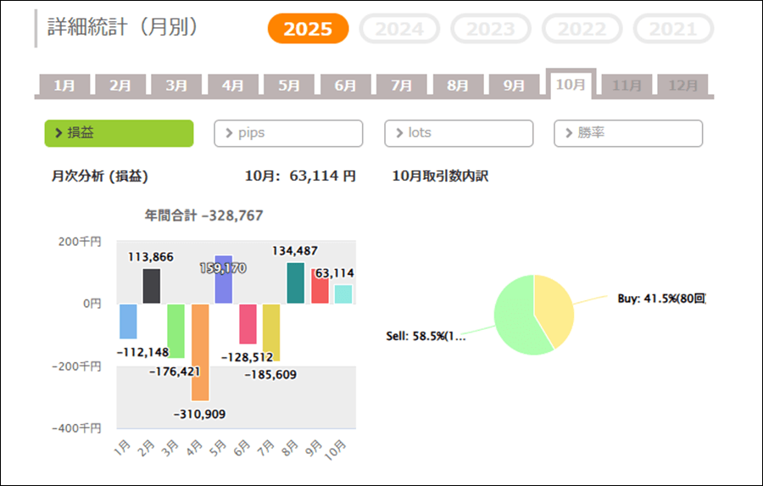Select the green 損益 filter

[x=119, y=133]
